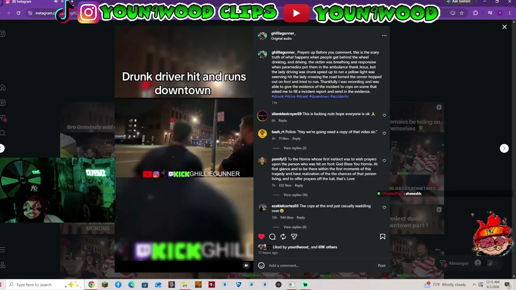The image size is (516, 290).
Task: Toggle the reel's mute speaker button
Action: tap(246, 265)
